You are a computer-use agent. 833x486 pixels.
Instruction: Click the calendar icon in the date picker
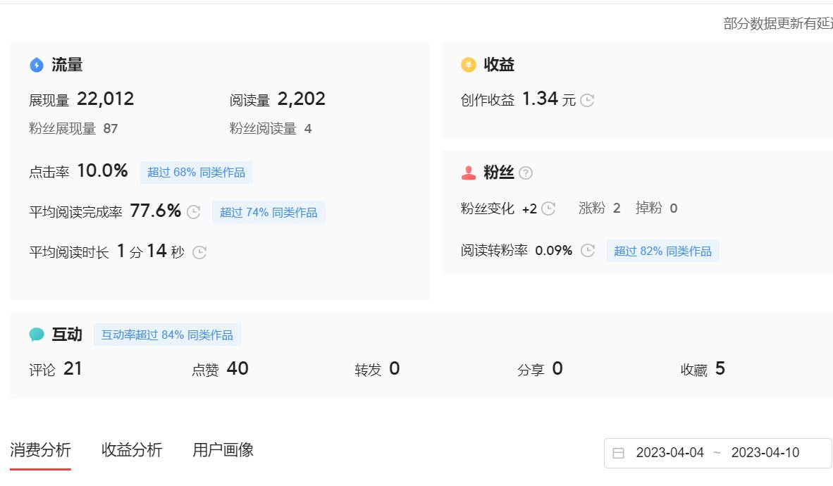(618, 452)
